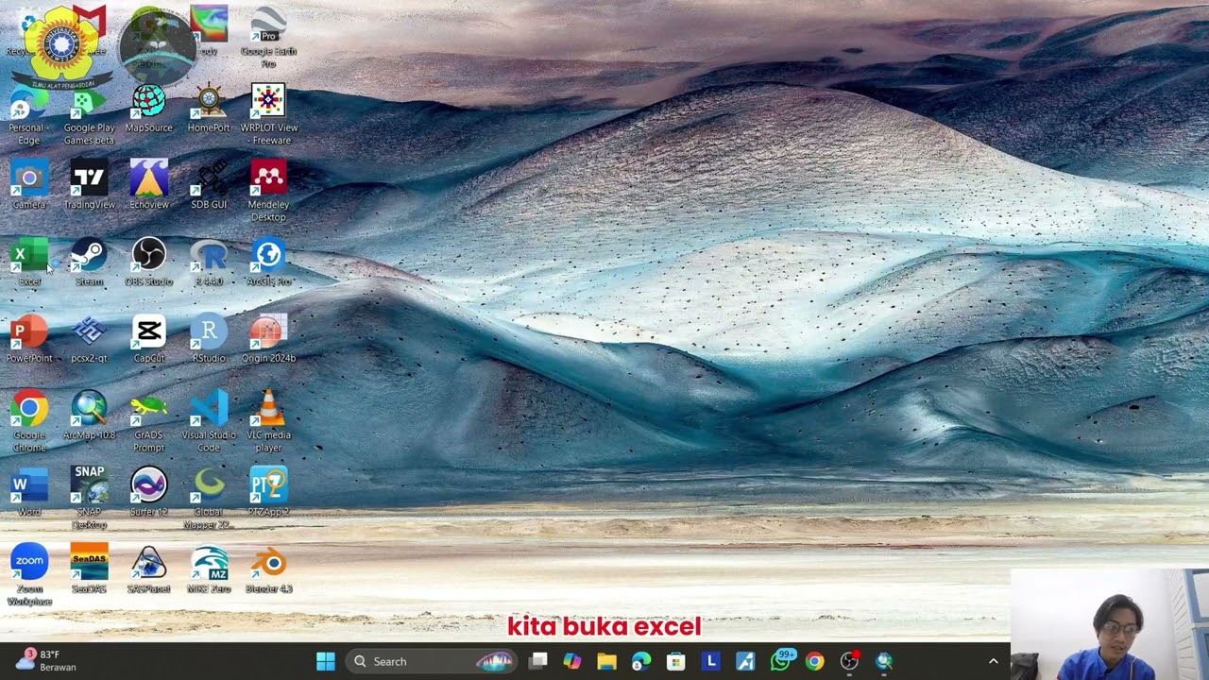Open the Excel desktop shortcut
Screen dimensions: 1209x680
[29, 263]
